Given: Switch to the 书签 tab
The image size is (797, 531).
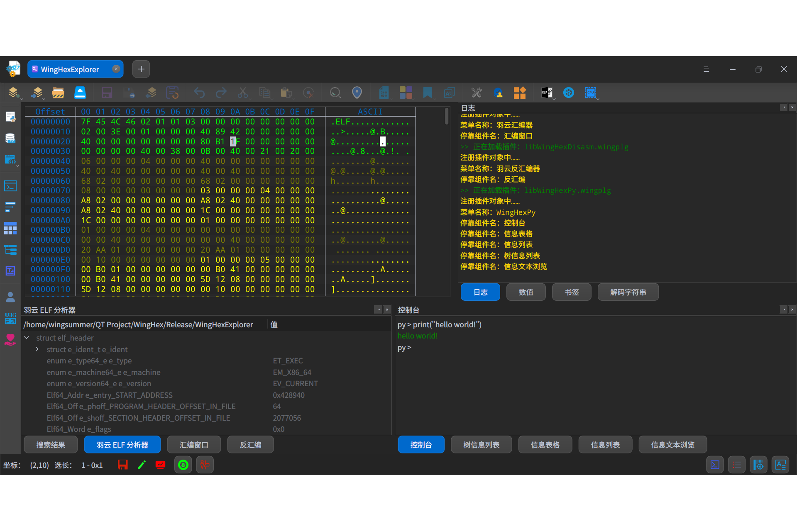Looking at the screenshot, I should point(572,292).
